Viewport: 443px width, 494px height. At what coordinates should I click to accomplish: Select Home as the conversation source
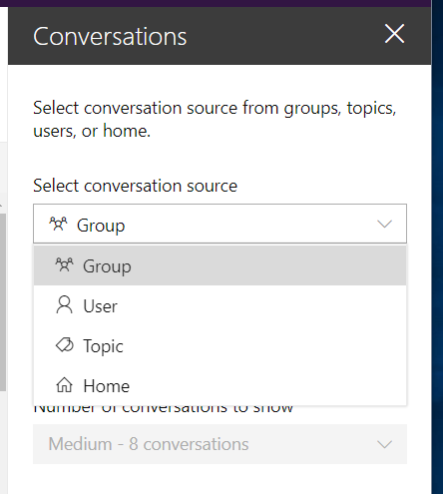tap(220, 385)
